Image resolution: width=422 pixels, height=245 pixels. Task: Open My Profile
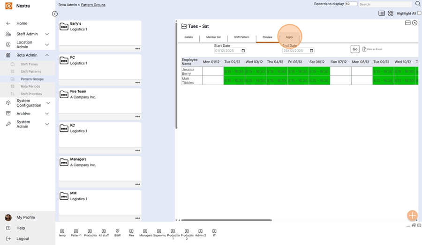coord(26,217)
